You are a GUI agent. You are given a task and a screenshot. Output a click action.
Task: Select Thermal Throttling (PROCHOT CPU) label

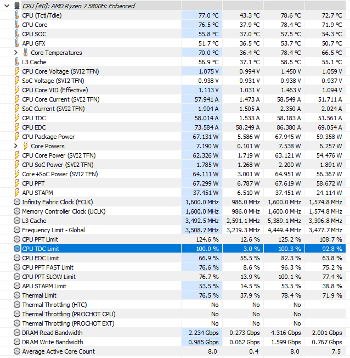coord(69,314)
